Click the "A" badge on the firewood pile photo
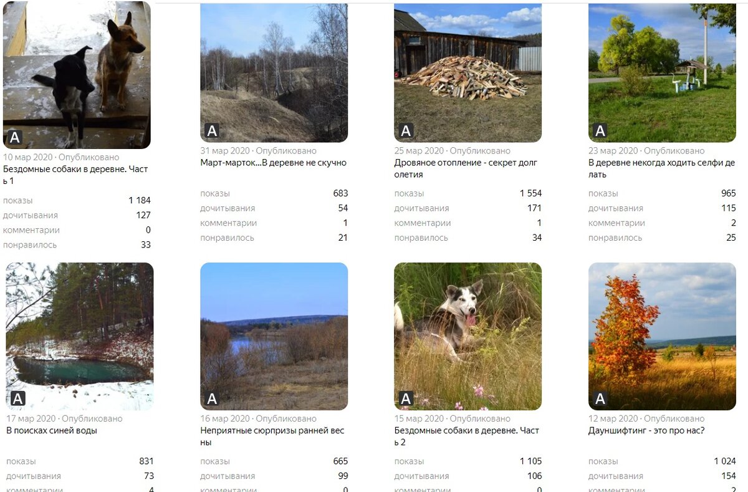The height and width of the screenshot is (492, 748). click(x=406, y=131)
